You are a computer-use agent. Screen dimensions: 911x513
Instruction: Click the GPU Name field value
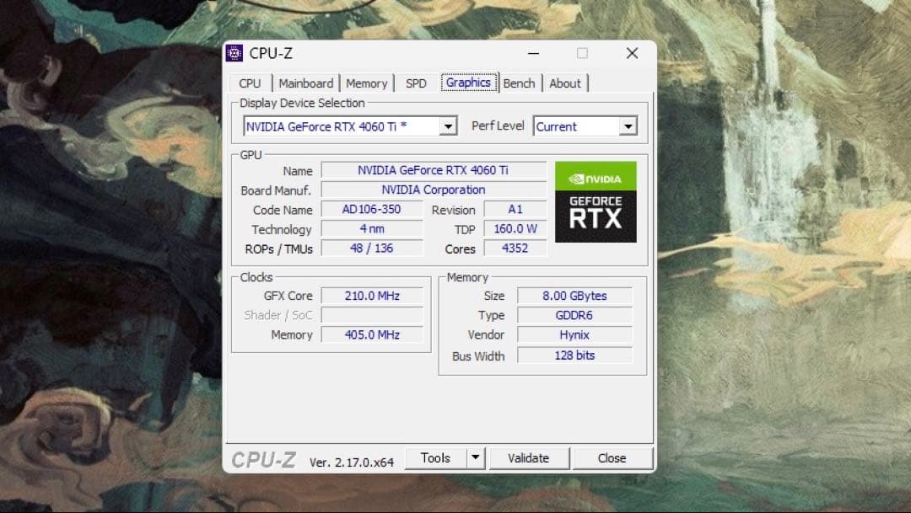click(434, 171)
